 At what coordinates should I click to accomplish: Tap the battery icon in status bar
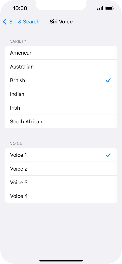(x=110, y=8)
